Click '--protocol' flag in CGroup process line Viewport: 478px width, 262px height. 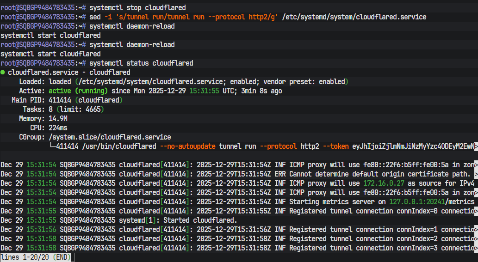(278, 146)
